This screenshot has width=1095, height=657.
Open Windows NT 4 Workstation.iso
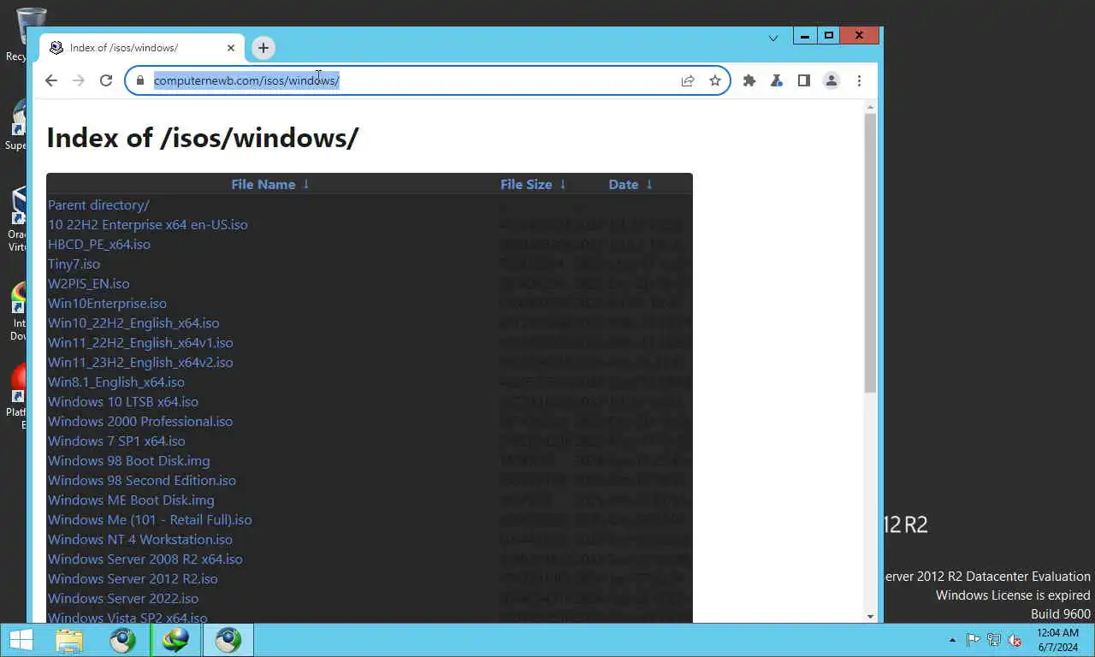[x=140, y=540]
